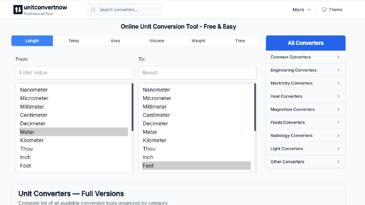Expand Magnetism Converters chevron arrow
The height and width of the screenshot is (205, 365).
click(338, 109)
